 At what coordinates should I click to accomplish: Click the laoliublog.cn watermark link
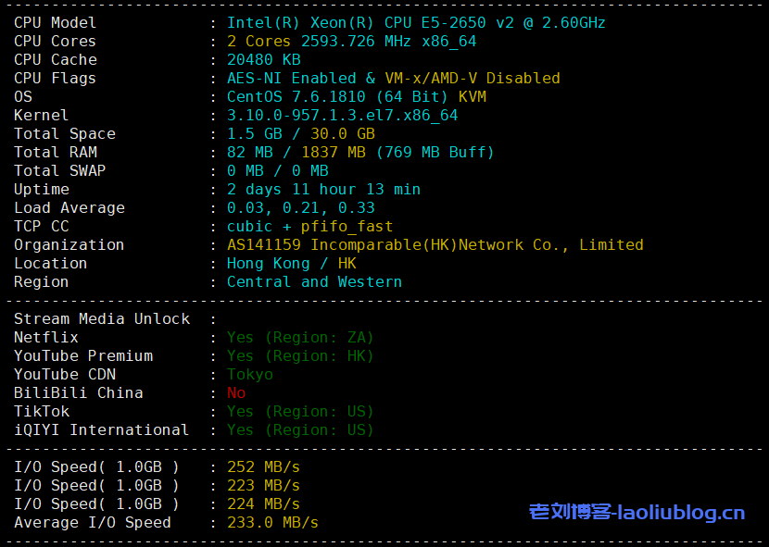637,512
